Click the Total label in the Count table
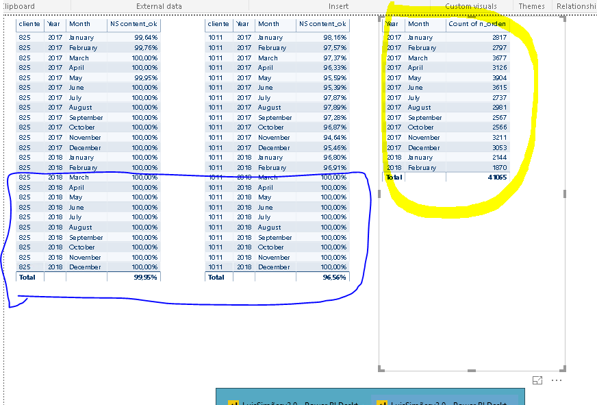Viewport: 597px width, 405px height. tap(394, 177)
